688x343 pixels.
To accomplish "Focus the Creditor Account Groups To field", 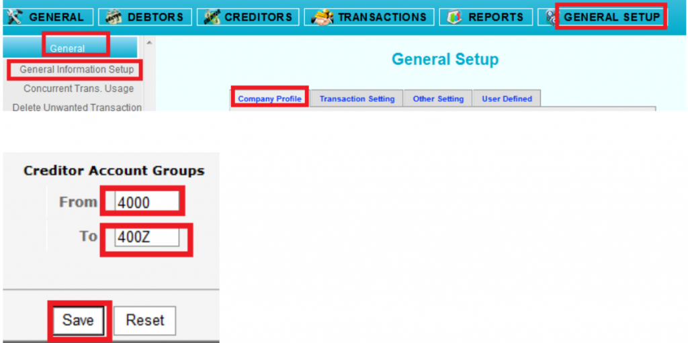I will click(146, 237).
